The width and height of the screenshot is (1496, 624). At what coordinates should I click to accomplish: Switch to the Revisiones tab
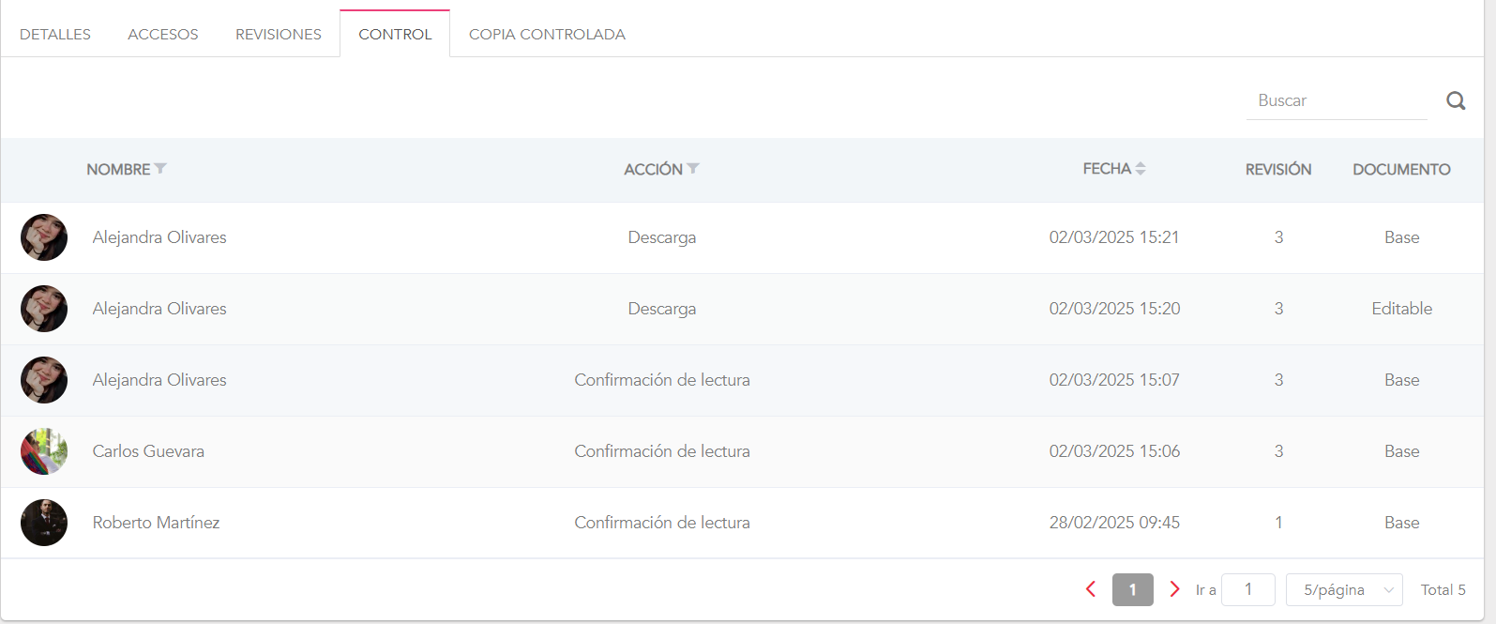point(279,35)
